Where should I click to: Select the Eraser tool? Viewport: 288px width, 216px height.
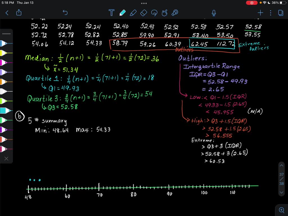pos(143,13)
